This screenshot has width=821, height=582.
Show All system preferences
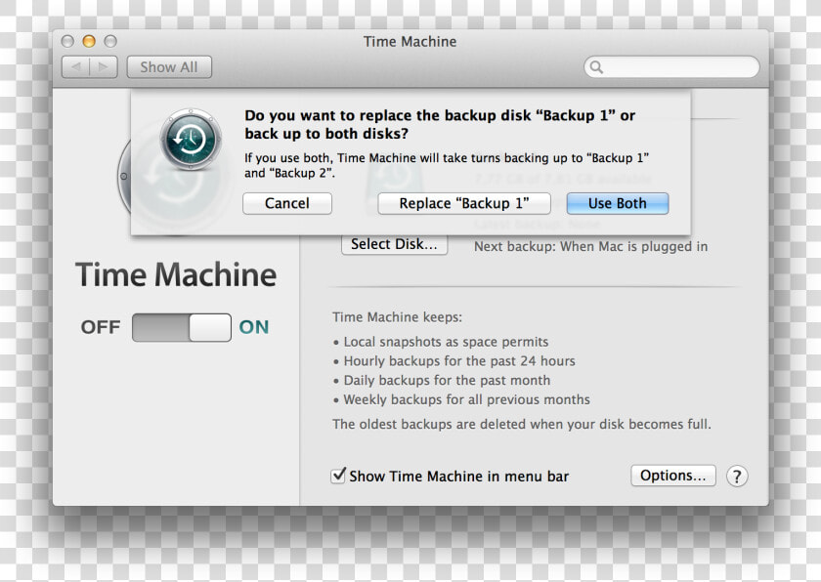tap(169, 67)
